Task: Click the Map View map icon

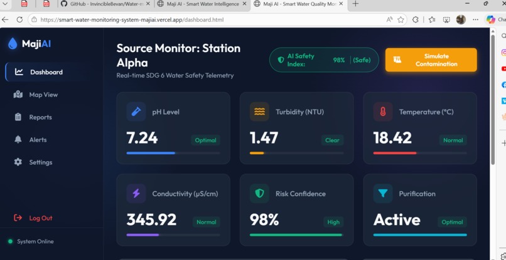Action: pyautogui.click(x=18, y=95)
